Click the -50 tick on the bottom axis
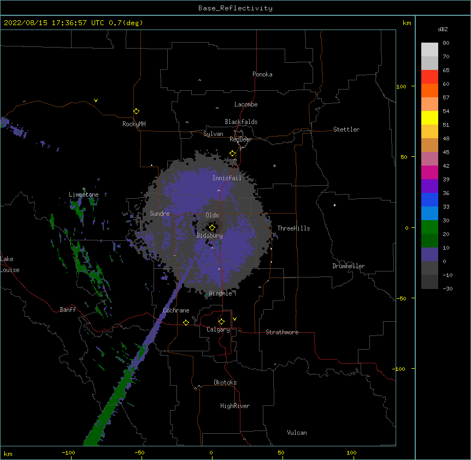 click(x=139, y=452)
